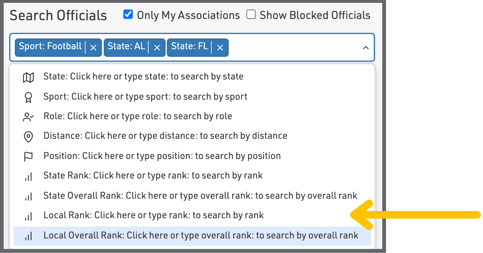Image resolution: width=483 pixels, height=253 pixels.
Task: Click bar chart icon beside Local Overall Rank
Action: click(28, 236)
